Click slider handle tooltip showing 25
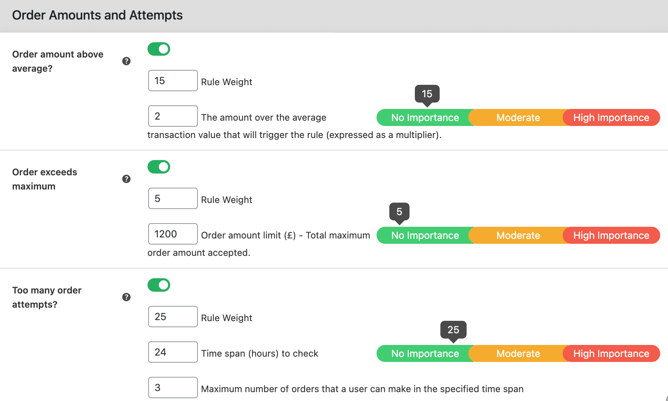The image size is (668, 401). pos(453,330)
